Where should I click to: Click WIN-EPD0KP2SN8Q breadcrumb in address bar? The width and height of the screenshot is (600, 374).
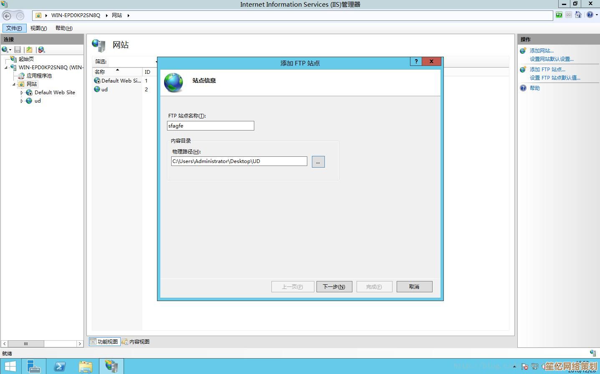click(x=76, y=15)
